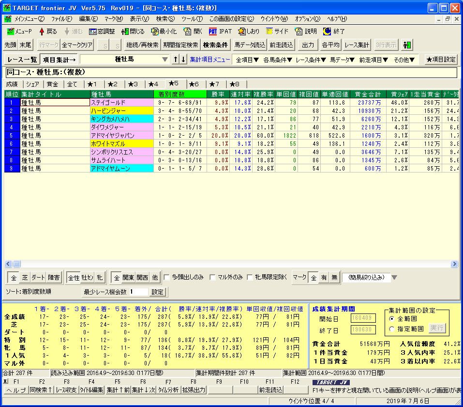
Task: Open the レース条件▼ dropdown
Action: [x=311, y=60]
